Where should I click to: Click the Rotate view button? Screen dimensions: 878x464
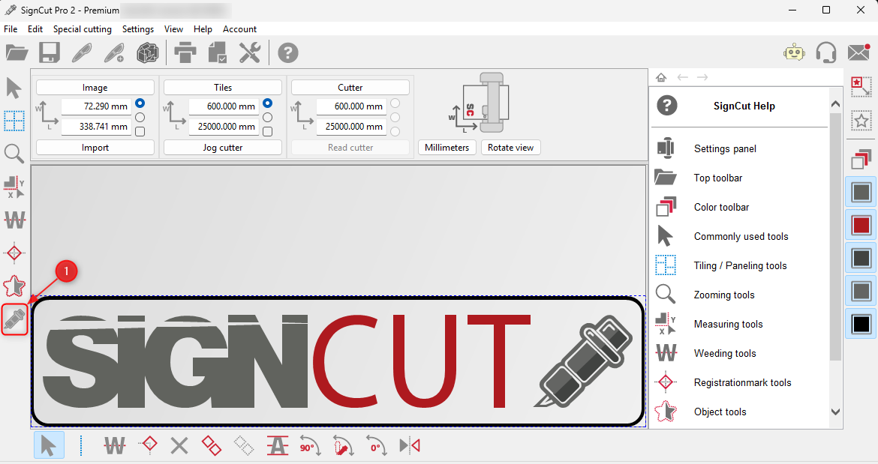[x=511, y=148]
